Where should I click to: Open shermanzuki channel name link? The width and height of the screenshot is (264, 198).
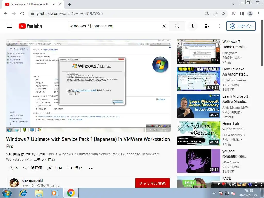click(32, 181)
